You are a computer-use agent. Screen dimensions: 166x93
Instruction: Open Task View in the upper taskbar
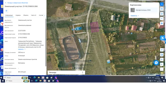tap(30, 78)
